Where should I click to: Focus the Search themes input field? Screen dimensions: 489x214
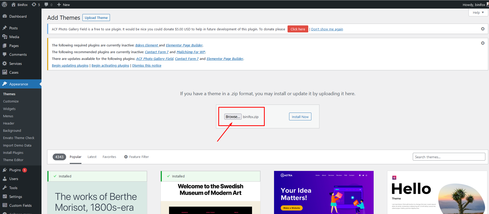point(449,157)
